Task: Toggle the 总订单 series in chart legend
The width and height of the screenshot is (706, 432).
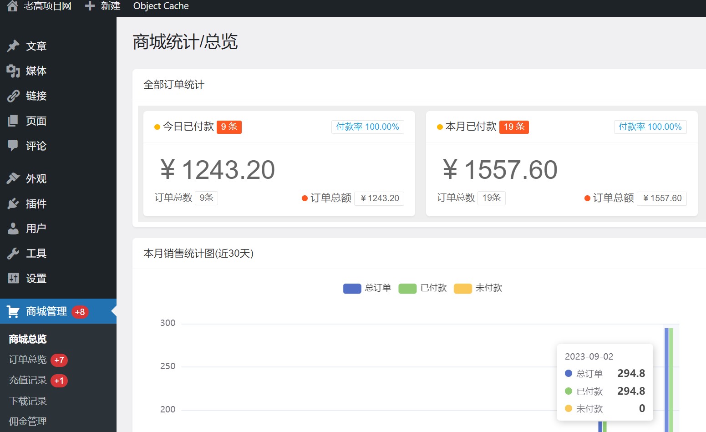Action: click(367, 288)
